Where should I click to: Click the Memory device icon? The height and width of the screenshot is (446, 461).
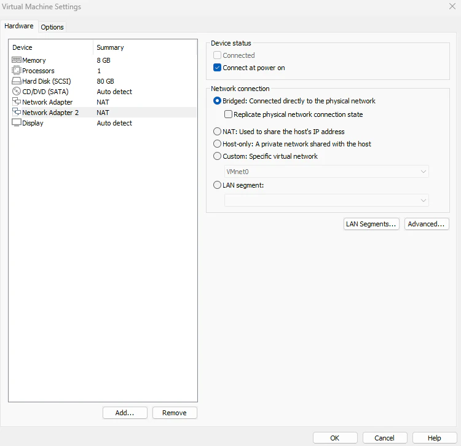tap(16, 60)
